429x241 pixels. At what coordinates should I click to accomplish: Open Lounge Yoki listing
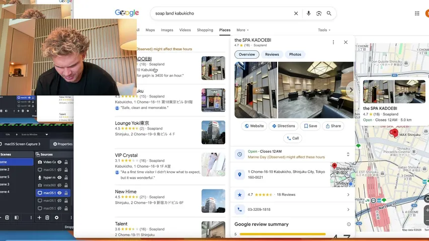click(x=132, y=123)
